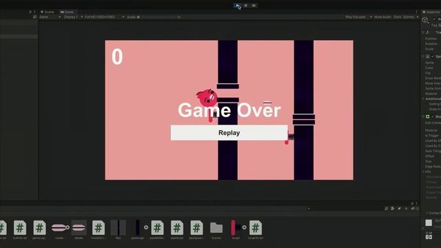Switch to the Scene tab
The image size is (441, 248).
click(x=48, y=12)
